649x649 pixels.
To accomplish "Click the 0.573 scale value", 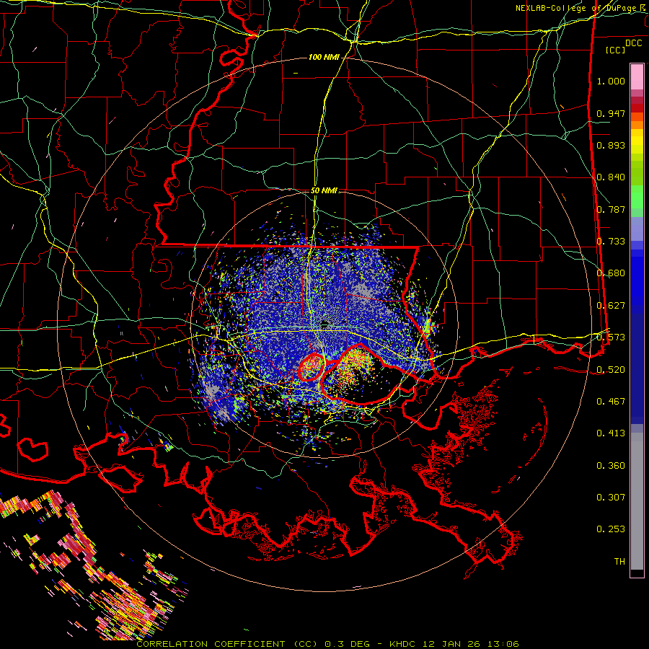I will pyautogui.click(x=611, y=337).
